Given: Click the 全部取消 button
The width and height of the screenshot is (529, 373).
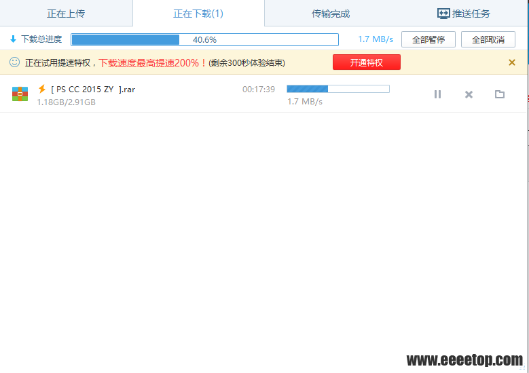Looking at the screenshot, I should point(488,39).
